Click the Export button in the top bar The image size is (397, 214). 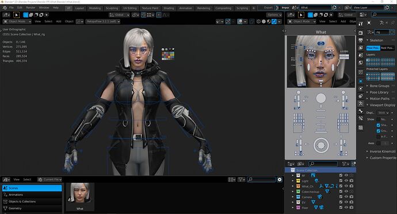(x=268, y=7)
